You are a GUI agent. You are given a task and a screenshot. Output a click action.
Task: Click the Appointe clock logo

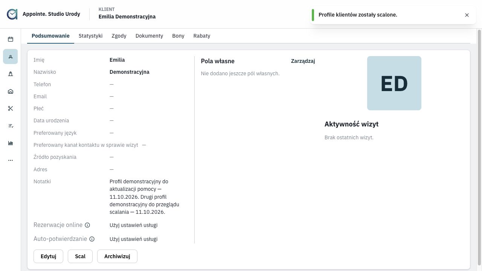click(x=12, y=14)
